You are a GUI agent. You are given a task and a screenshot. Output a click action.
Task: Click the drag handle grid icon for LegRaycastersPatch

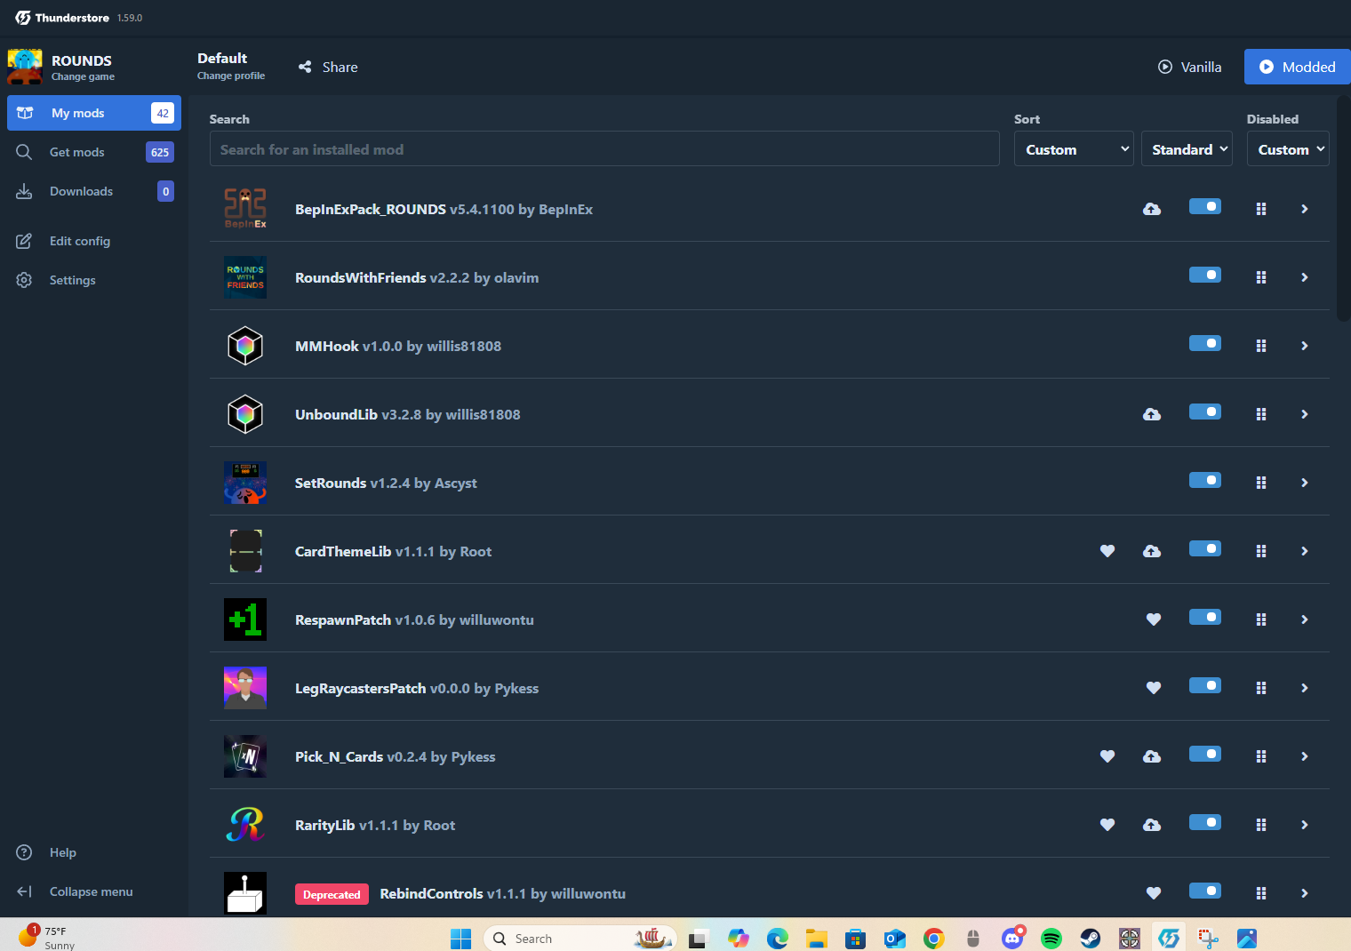1261,688
